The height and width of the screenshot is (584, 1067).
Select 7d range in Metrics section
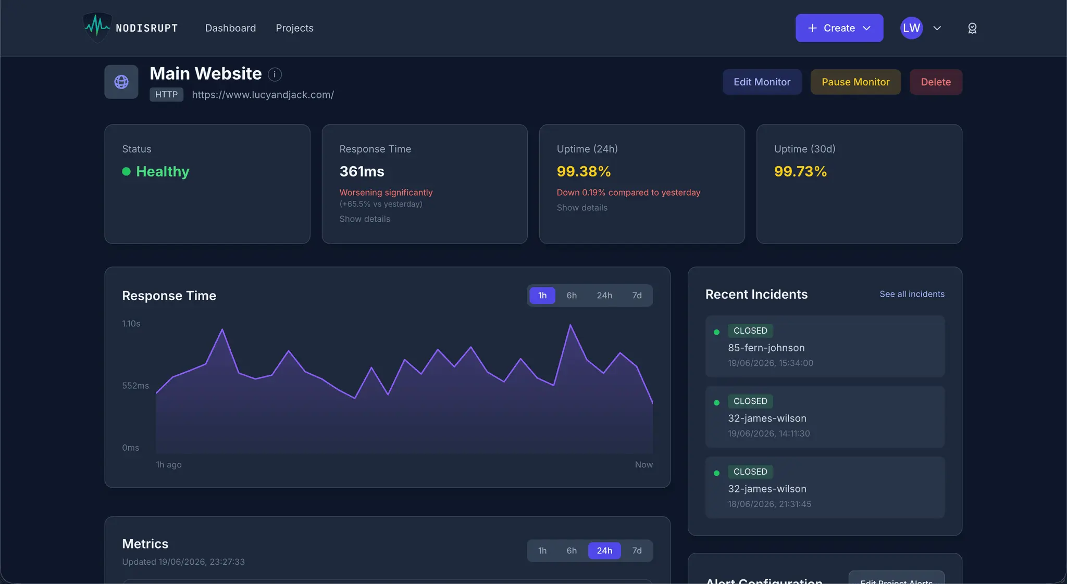click(x=637, y=551)
